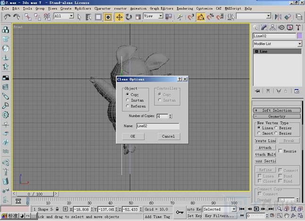Click the Create Line button
Screen dimensions: 305x221
[265, 141]
